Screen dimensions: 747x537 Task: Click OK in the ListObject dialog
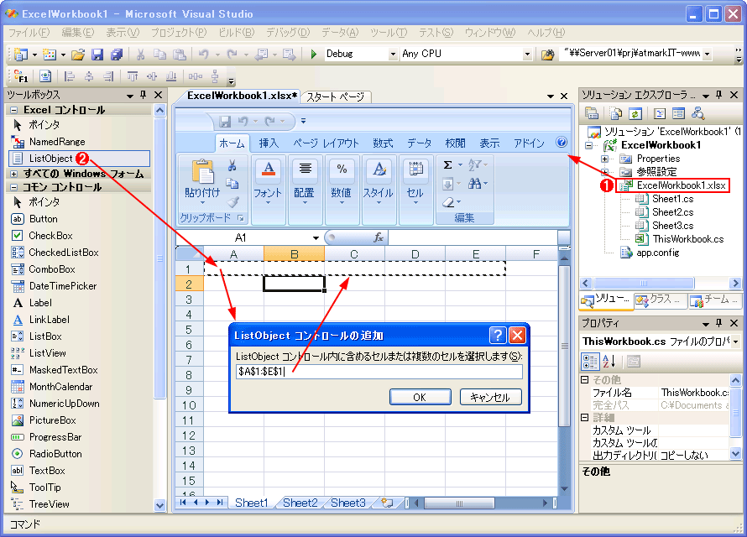pyautogui.click(x=420, y=397)
